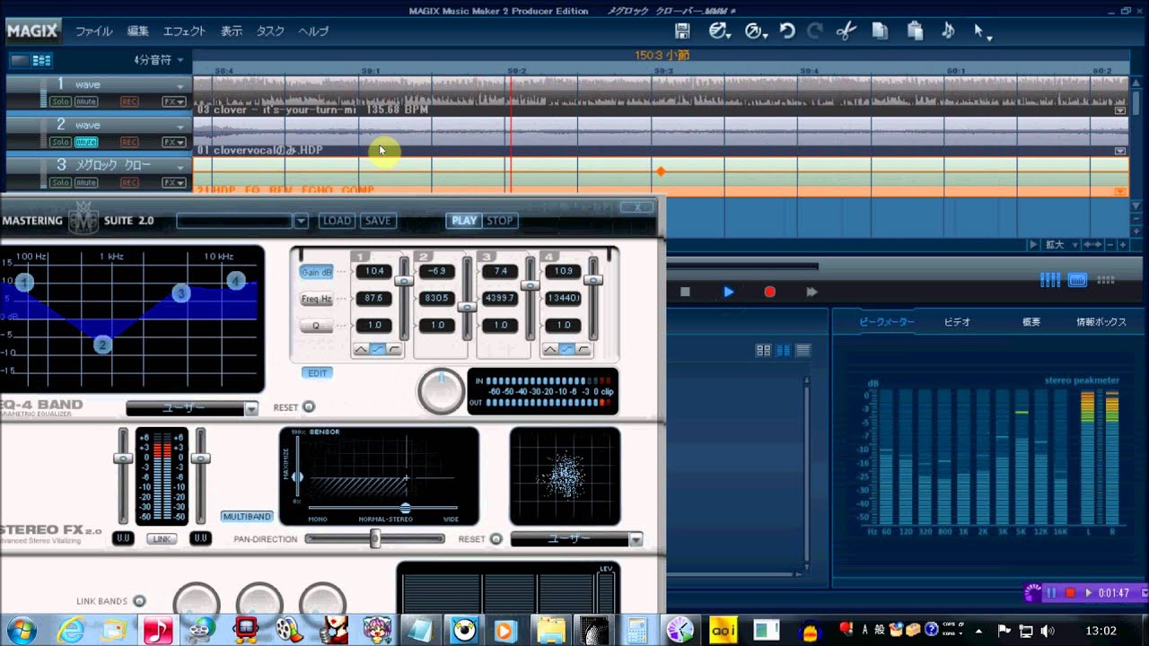Click the LOAD button in Mastering Suite

[337, 221]
